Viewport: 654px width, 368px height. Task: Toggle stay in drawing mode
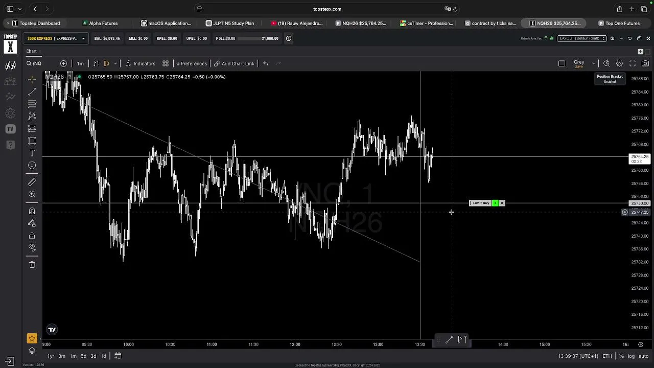click(x=32, y=223)
